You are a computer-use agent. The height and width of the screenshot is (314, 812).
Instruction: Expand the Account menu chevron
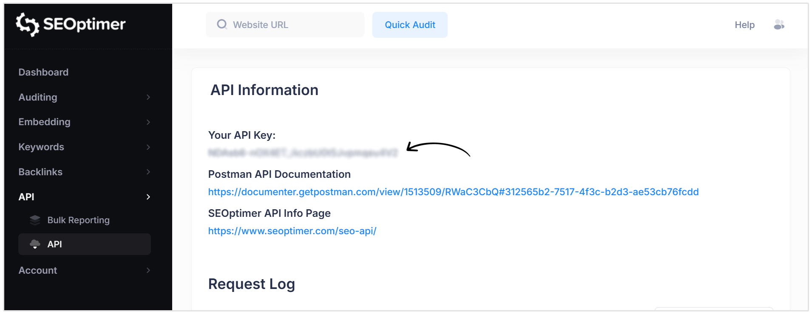(148, 270)
